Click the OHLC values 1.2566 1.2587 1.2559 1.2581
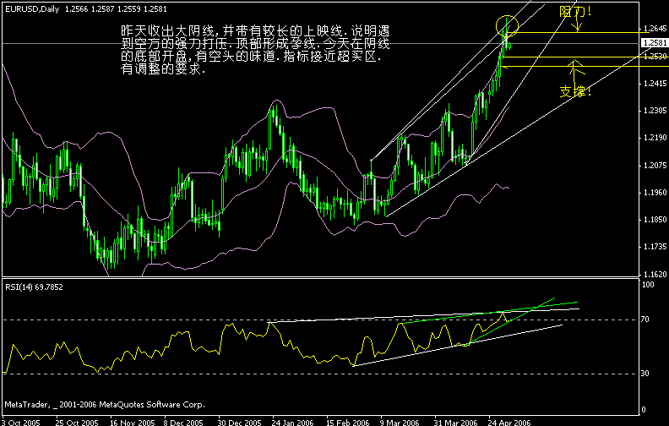The width and height of the screenshot is (669, 426). (116, 9)
